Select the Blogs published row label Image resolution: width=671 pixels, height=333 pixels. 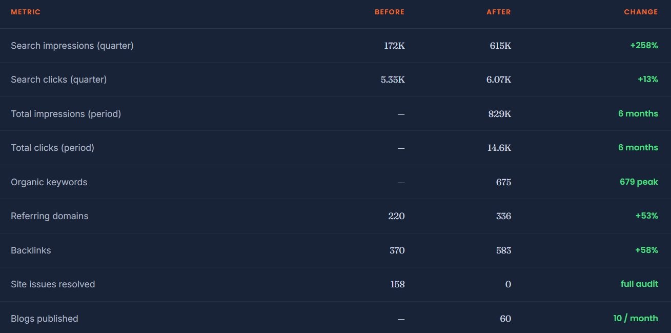point(45,319)
